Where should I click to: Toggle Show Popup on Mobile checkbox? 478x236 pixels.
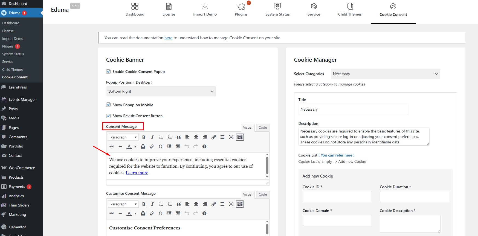[x=108, y=105]
